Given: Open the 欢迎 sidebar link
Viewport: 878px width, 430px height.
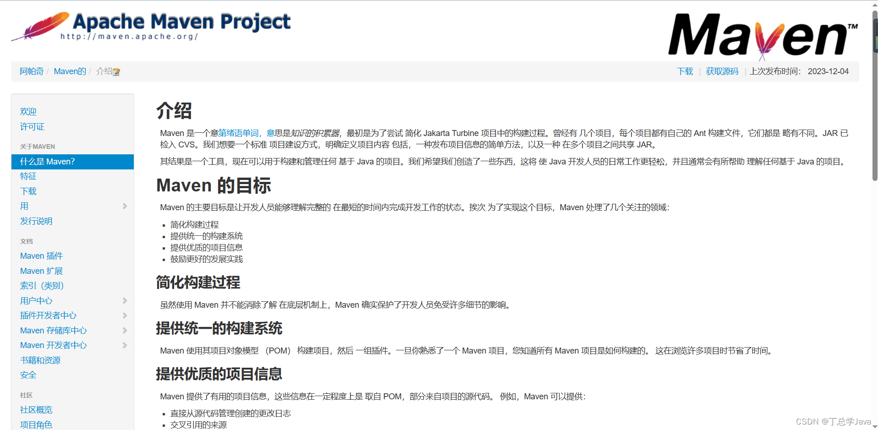Looking at the screenshot, I should (28, 112).
